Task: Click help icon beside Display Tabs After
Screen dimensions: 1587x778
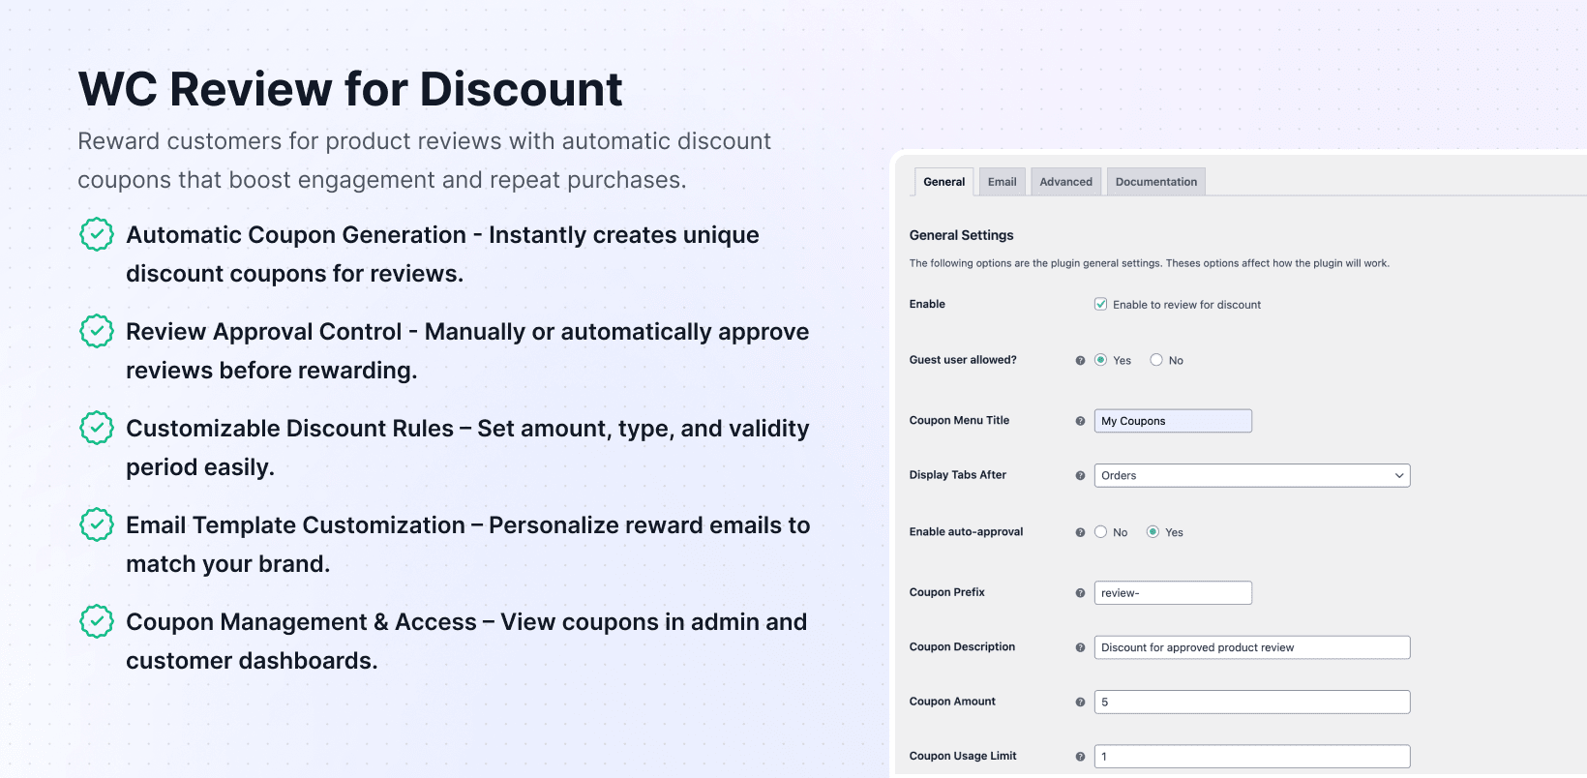Action: 1080,476
